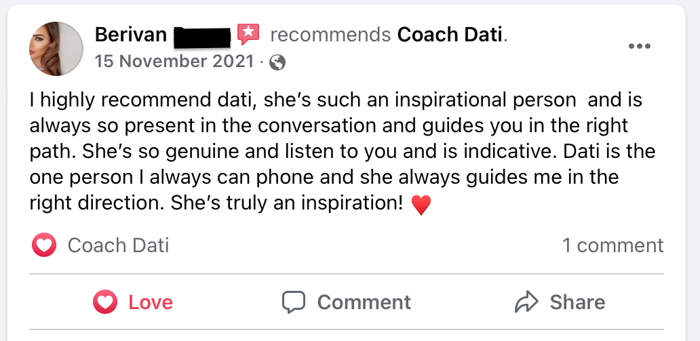Click the love reaction icon in reactions summary

click(x=44, y=245)
